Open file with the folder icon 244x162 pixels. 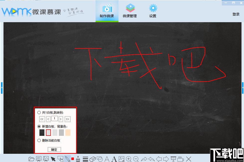[31, 159]
